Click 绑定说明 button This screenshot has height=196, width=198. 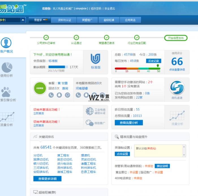point(162,166)
